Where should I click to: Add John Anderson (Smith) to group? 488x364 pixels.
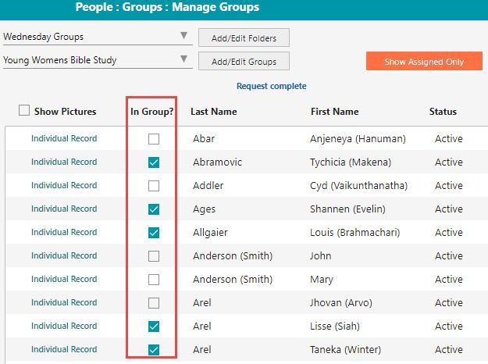[x=154, y=256]
